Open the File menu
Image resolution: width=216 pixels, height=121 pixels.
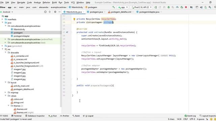click(2, 2)
